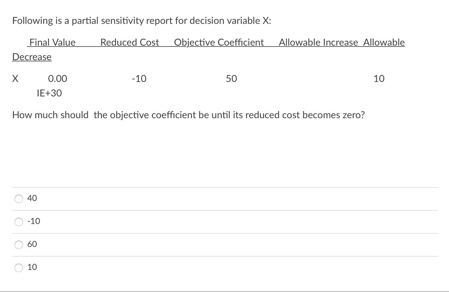Select the radio button for answer 60
The height and width of the screenshot is (292, 449).
click(x=19, y=245)
